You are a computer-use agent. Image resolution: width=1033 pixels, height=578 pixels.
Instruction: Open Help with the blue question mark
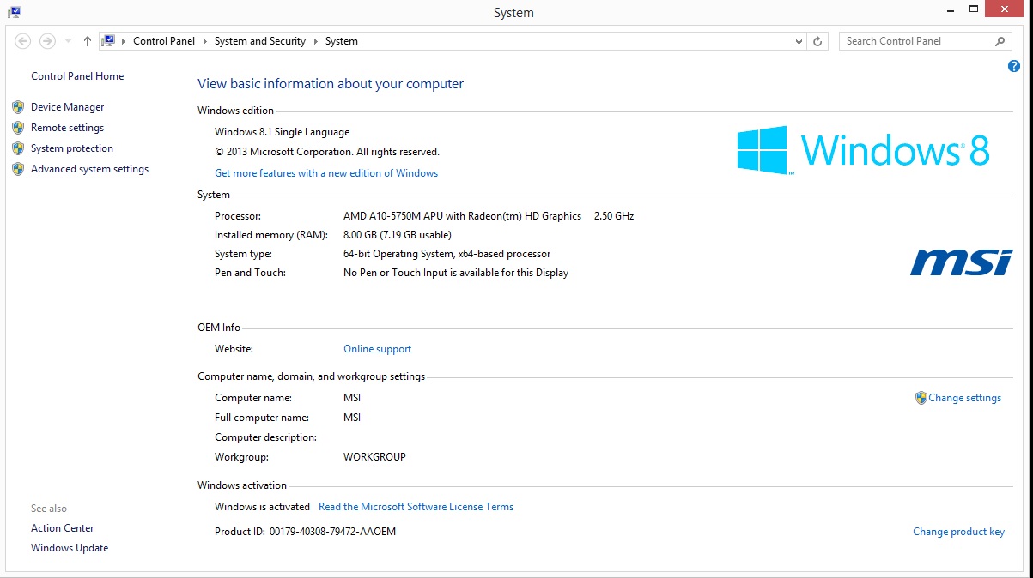click(x=1013, y=67)
